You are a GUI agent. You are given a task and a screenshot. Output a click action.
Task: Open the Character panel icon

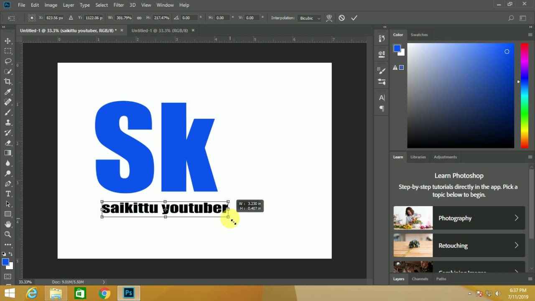coord(382,98)
